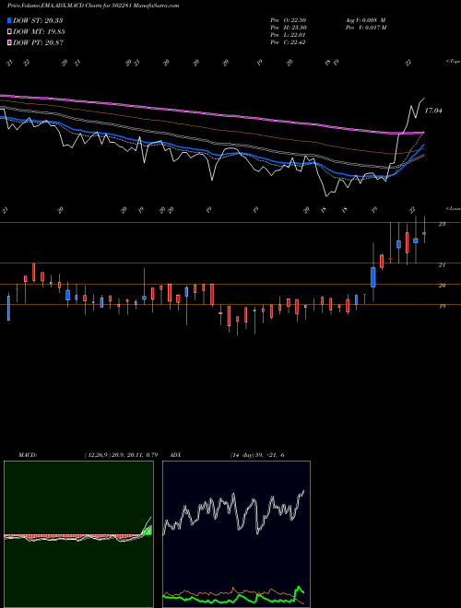Click the 17.04 value beside the EMA chart
Screen dimensions: 461x608
click(x=433, y=111)
